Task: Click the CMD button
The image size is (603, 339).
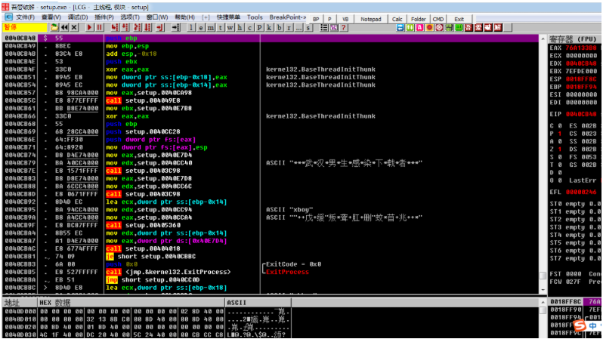Action: [438, 19]
